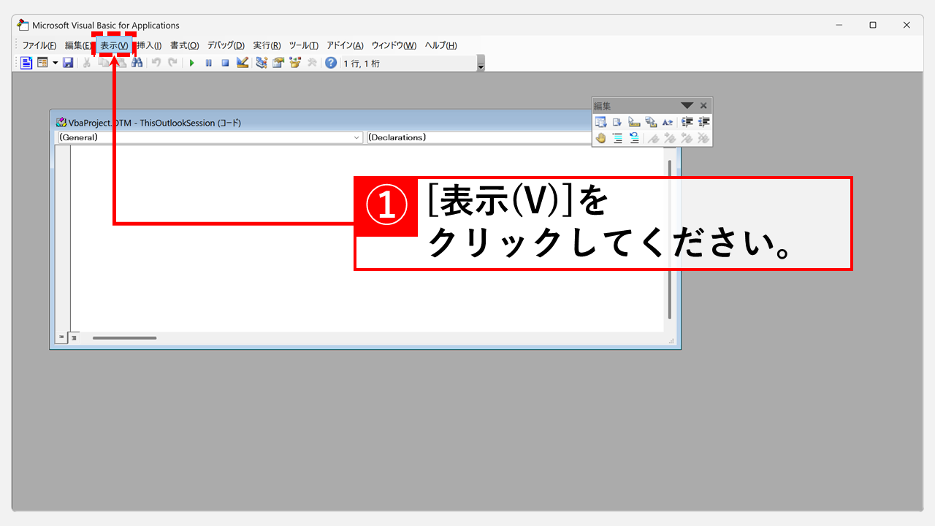Click the List Properties/Methods icon
Screen dimensions: 935x526
coord(601,121)
